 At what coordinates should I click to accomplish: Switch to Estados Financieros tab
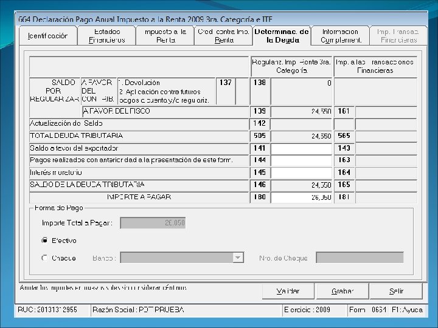(x=106, y=36)
